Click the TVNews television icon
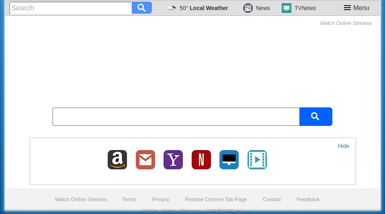Screen dimensions: 385x214 click(x=287, y=8)
